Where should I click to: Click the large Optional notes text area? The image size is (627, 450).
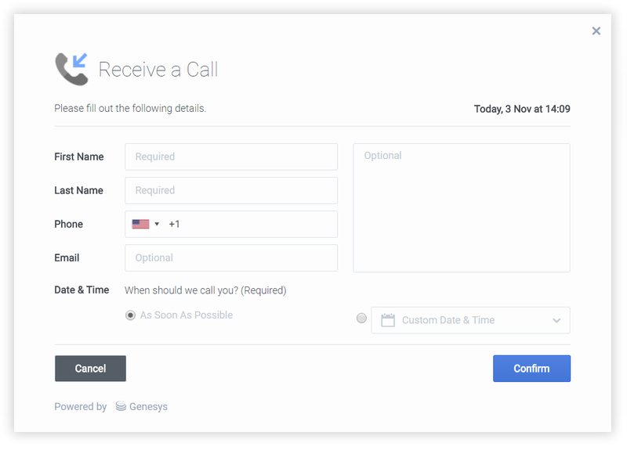462,208
